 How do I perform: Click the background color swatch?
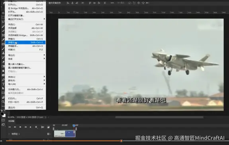click(4, 116)
